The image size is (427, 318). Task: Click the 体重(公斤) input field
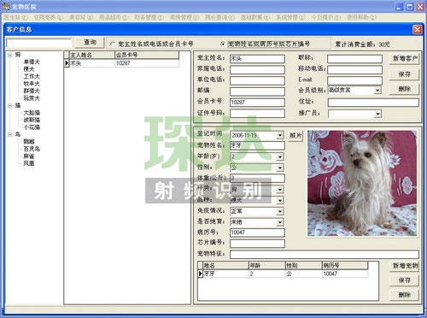click(x=257, y=179)
